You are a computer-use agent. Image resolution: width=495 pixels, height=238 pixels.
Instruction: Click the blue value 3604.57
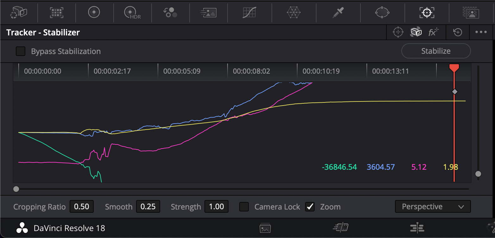coord(381,167)
